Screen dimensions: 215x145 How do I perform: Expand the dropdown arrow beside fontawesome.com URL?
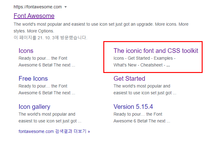click(x=66, y=7)
